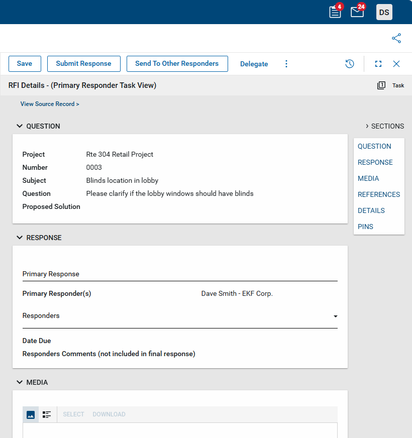412x438 pixels.
Task: Toggle the SECTIONS navigation panel
Action: coord(384,126)
